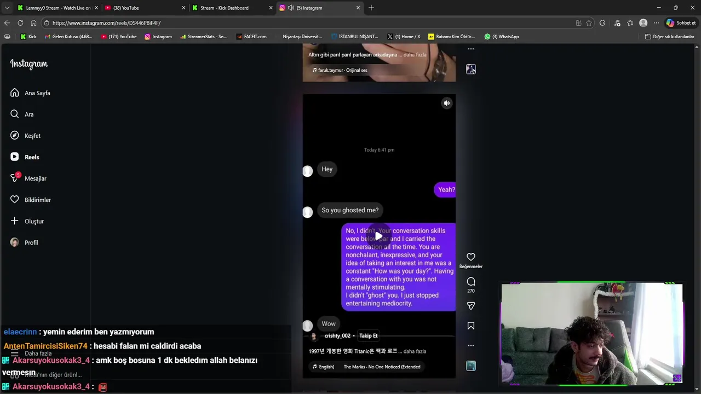Image resolution: width=701 pixels, height=394 pixels.
Task: Open Mesajlar with 5 unread badge
Action: [x=28, y=178]
